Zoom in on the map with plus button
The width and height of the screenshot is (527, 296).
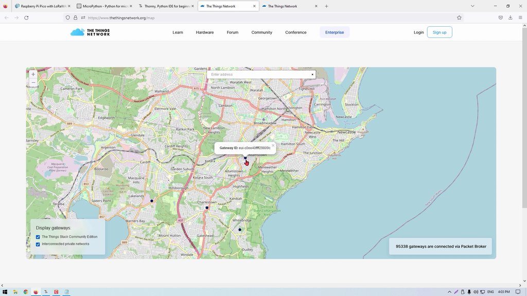(x=33, y=74)
